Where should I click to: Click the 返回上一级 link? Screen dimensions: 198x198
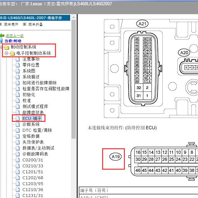14,36
